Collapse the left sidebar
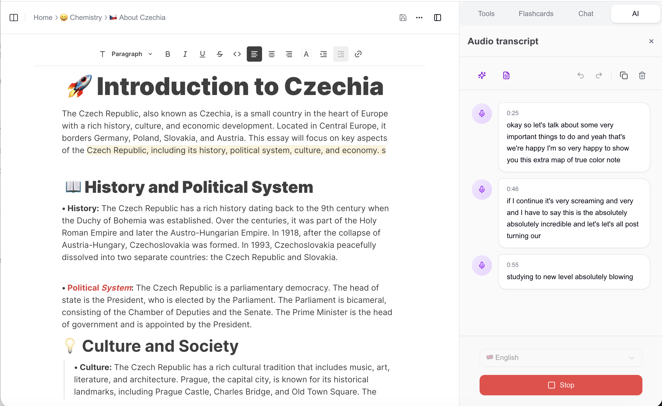This screenshot has width=662, height=406. point(14,18)
